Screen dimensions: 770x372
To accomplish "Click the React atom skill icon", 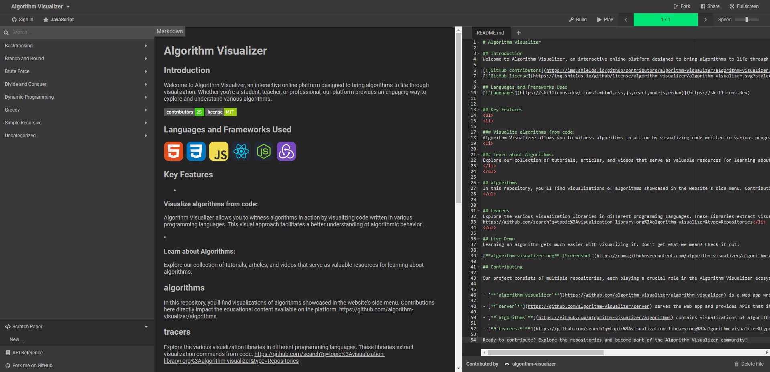I will point(241,151).
